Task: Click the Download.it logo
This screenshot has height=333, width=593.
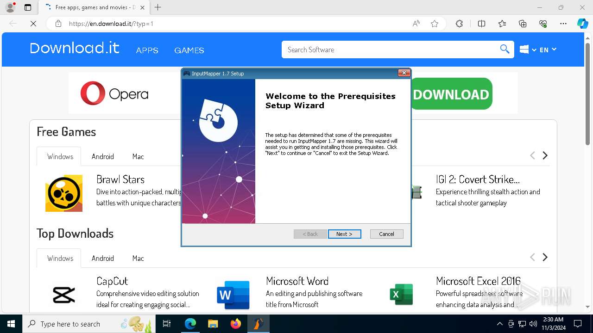Action: click(x=75, y=48)
